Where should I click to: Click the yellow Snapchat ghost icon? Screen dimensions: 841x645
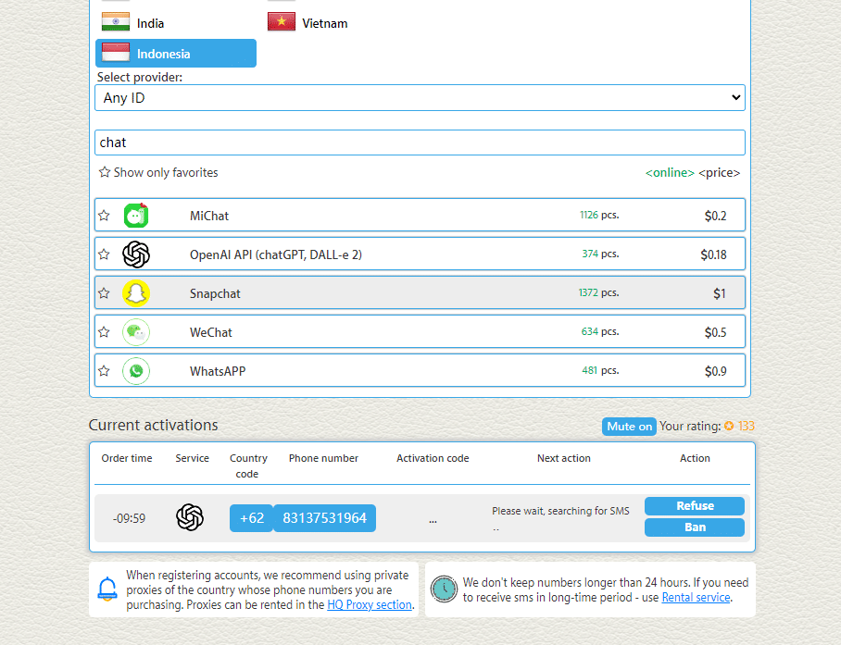pos(136,293)
